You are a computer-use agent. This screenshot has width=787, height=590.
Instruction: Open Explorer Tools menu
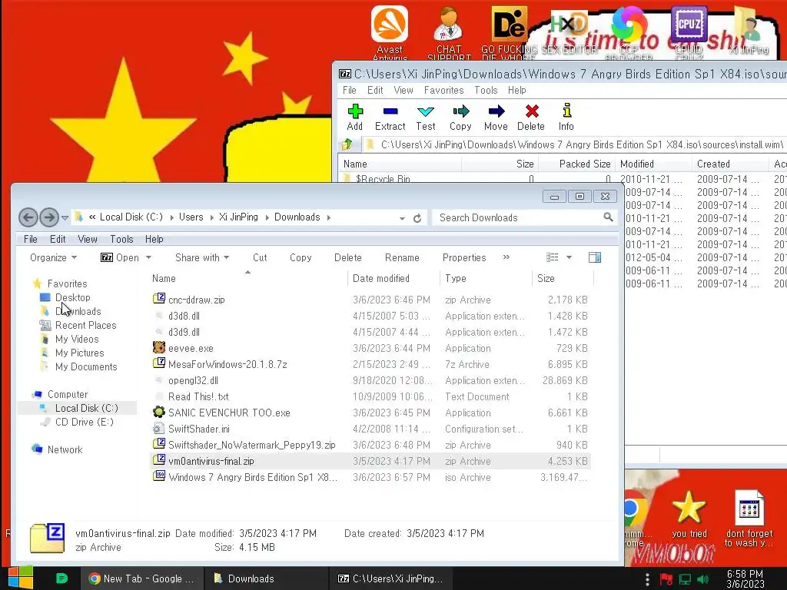121,240
